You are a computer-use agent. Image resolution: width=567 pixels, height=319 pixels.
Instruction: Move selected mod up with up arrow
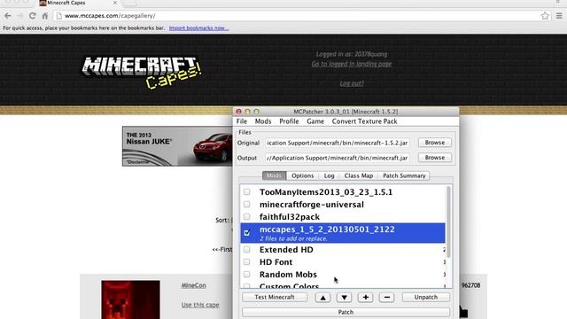tap(322, 298)
